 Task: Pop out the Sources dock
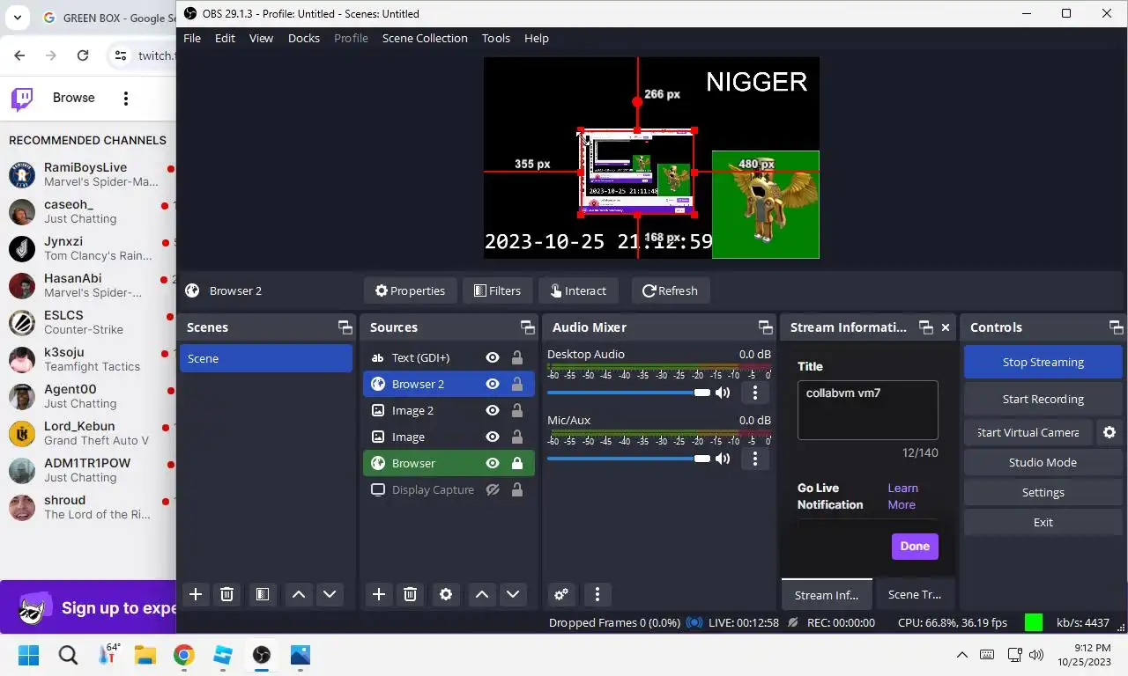click(x=528, y=327)
